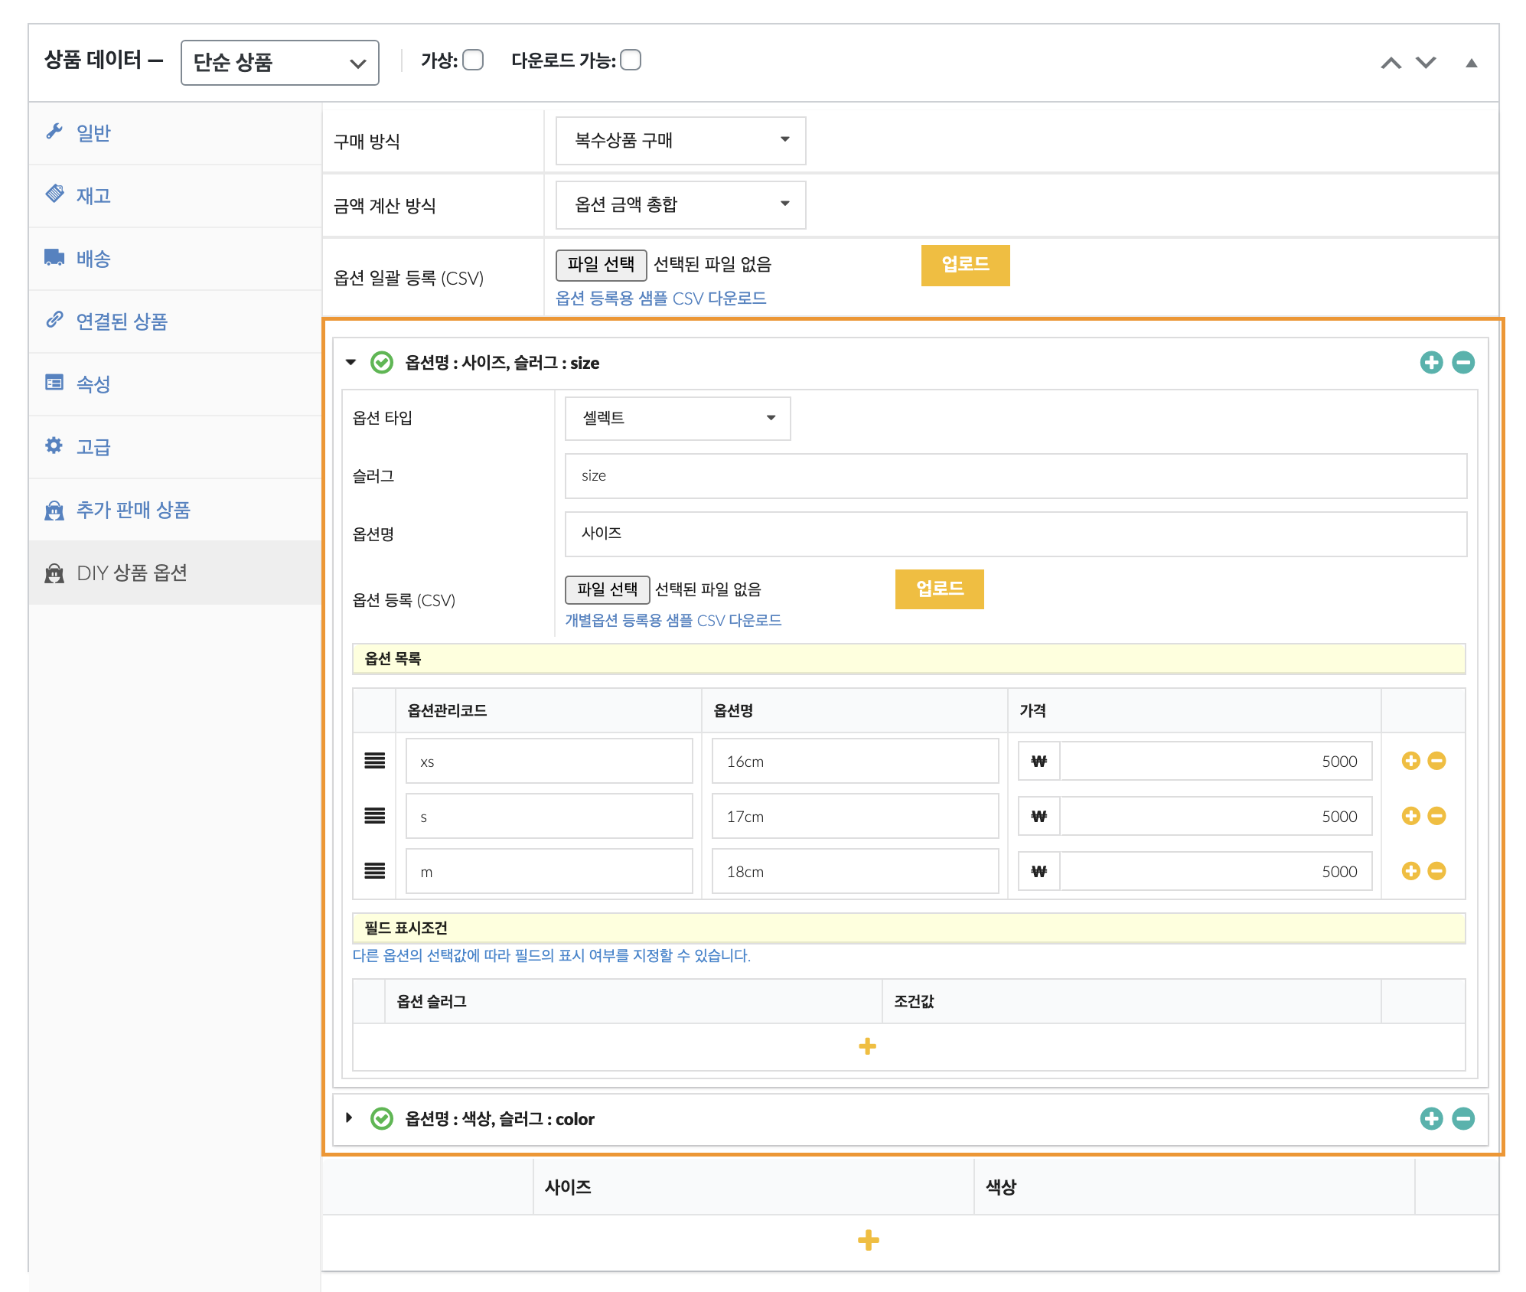
Task: Open the 단순 상품 product type dropdown
Action: pos(279,63)
